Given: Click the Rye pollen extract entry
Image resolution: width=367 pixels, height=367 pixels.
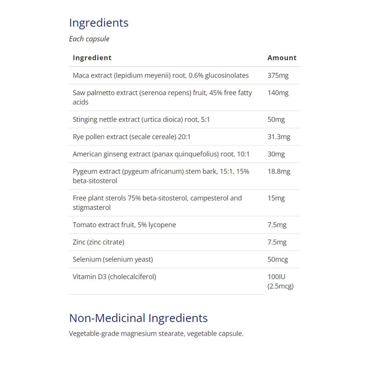Looking at the screenshot, I should (x=132, y=137).
